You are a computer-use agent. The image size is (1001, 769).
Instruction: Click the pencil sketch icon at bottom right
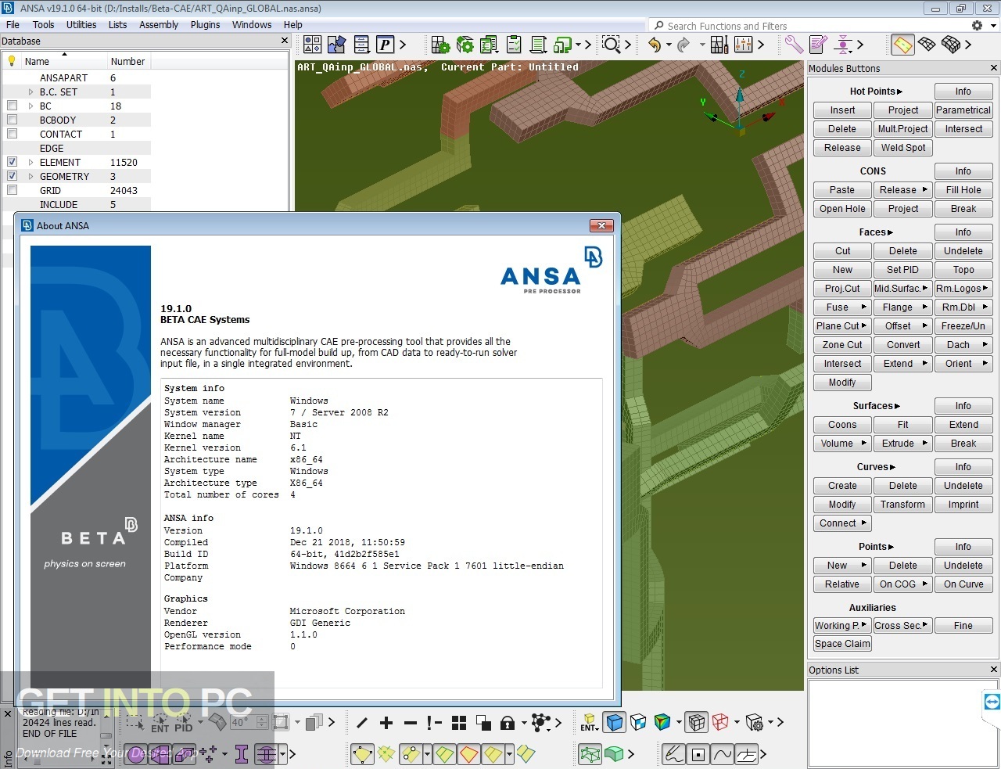(x=674, y=754)
